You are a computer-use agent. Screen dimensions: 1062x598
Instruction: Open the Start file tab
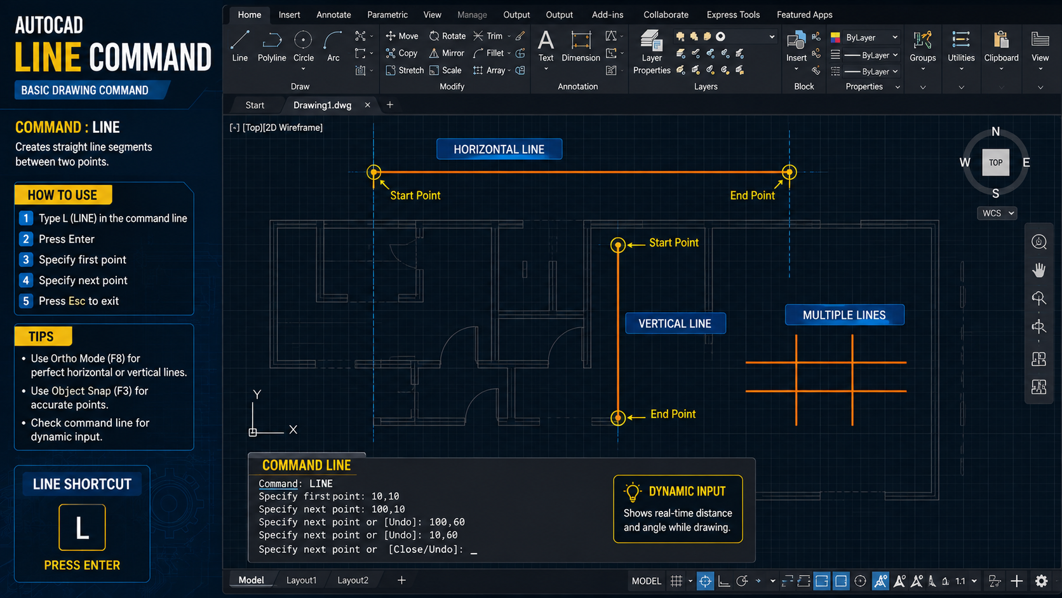coord(255,105)
